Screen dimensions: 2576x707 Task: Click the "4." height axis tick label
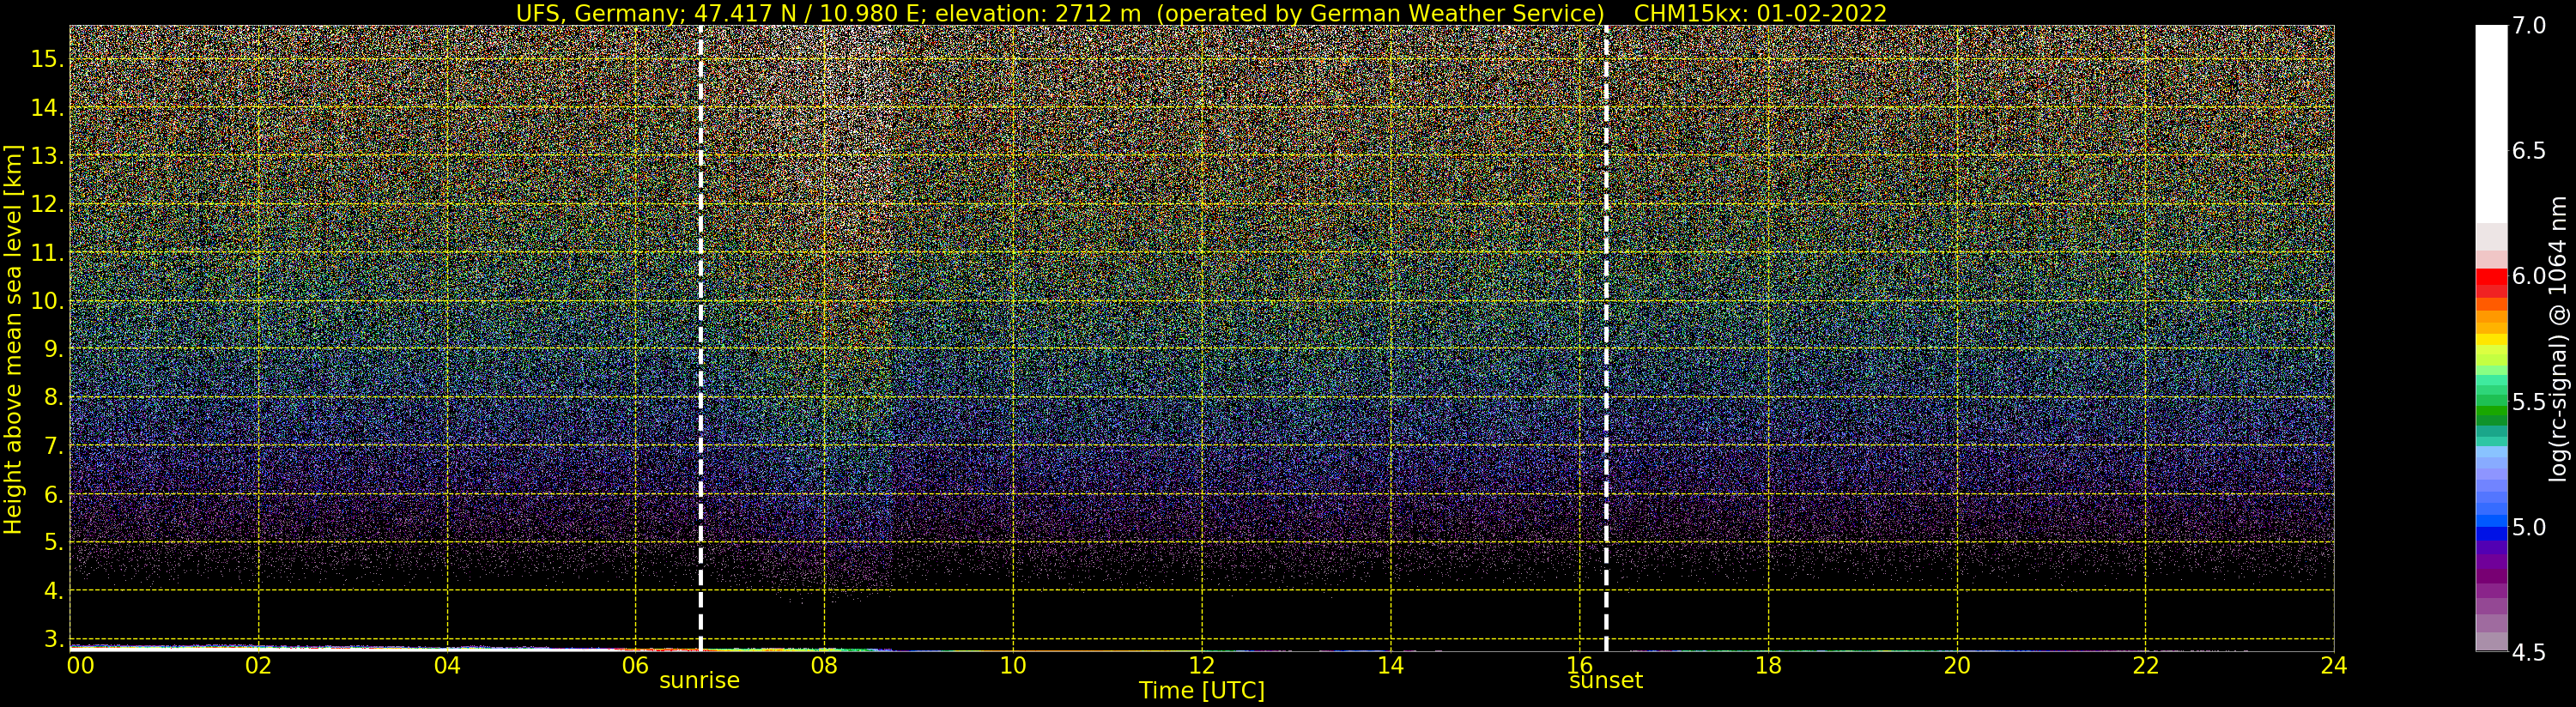54,591
